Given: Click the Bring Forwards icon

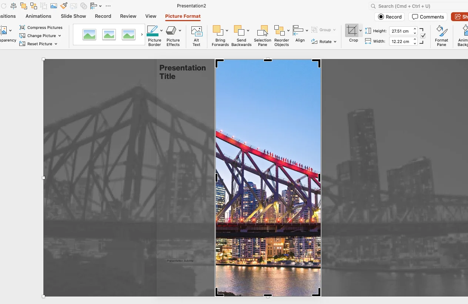Looking at the screenshot, I should click(x=218, y=31).
